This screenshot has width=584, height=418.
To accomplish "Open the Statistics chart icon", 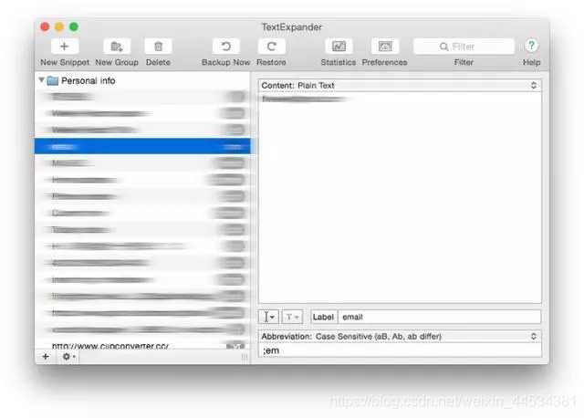I will [339, 47].
